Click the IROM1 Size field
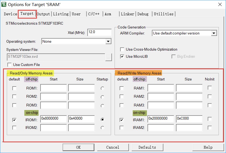Screen dimensions: 226x153 point(82,119)
